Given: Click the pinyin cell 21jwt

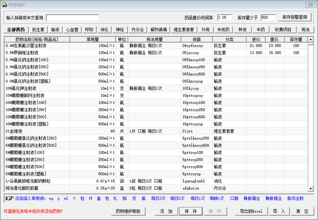Looking at the screenshot, I should click(x=197, y=131).
